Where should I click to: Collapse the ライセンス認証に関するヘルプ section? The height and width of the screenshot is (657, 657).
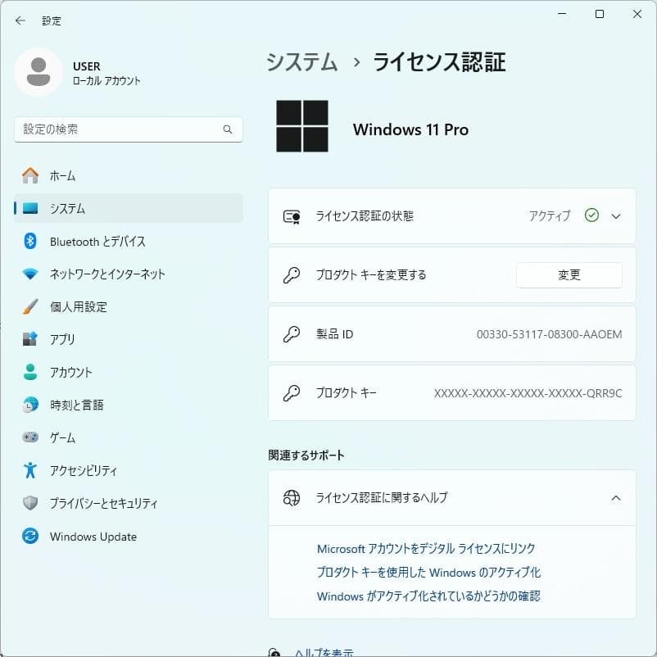tap(617, 496)
